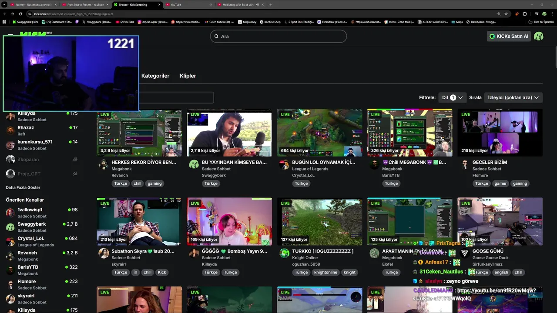Click BarisYTB avatar under Chill MEGABONK card
The width and height of the screenshot is (557, 313).
coord(374,164)
